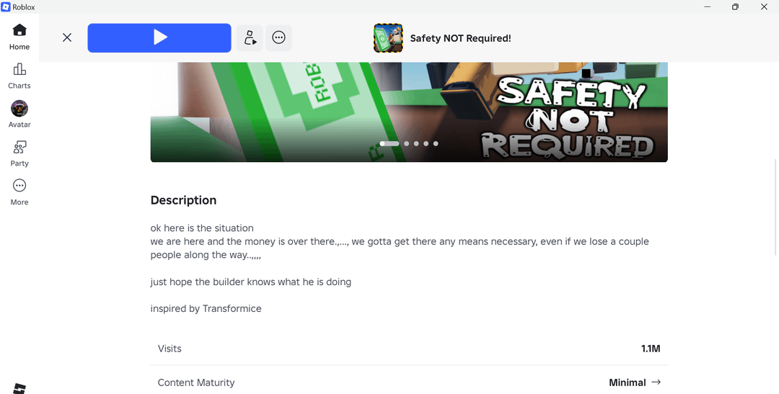Expand the More sidebar menu
Viewport: 779px width, 394px height.
click(x=19, y=192)
